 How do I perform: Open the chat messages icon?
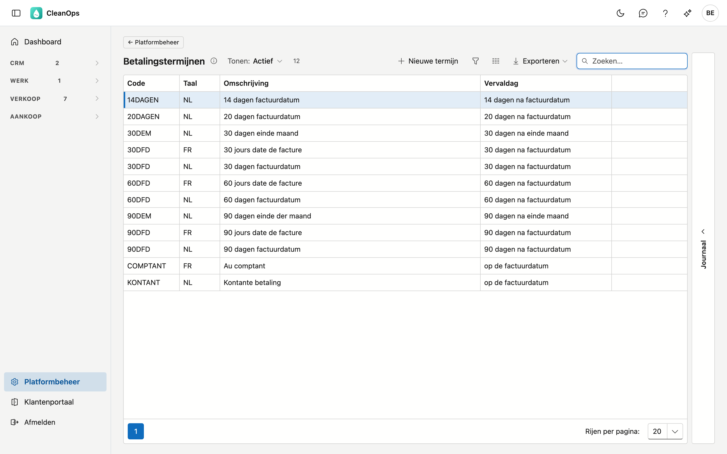coord(643,13)
